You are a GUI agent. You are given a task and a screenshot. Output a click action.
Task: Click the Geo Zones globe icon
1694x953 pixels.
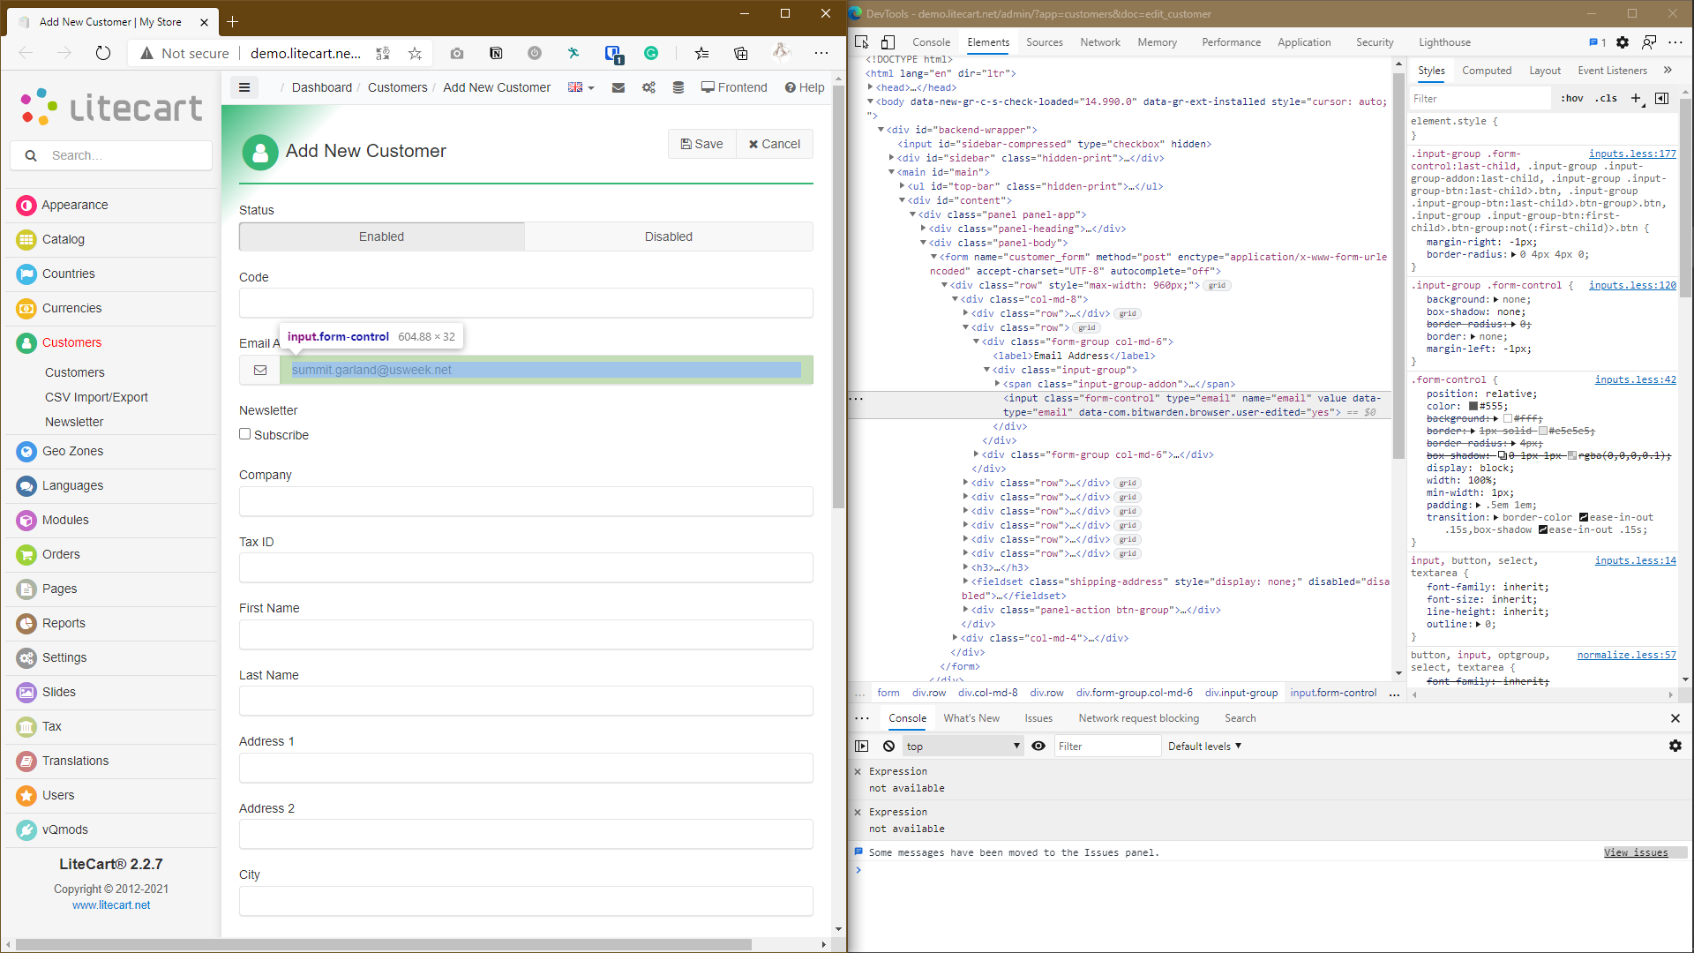[x=26, y=451]
